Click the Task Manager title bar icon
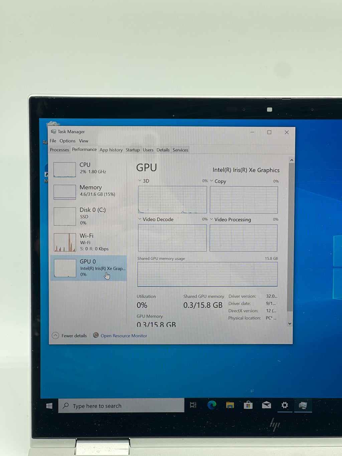 click(53, 132)
